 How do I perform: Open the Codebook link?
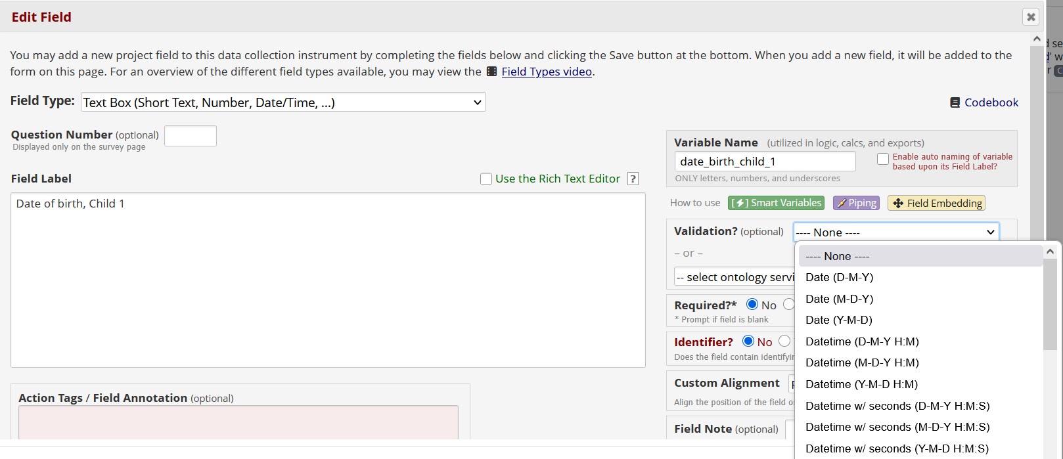[984, 102]
